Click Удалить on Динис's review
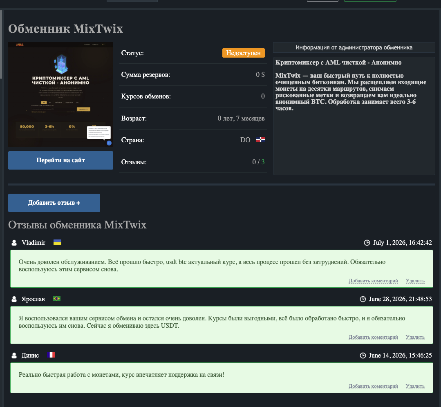The width and height of the screenshot is (441, 407). (415, 386)
